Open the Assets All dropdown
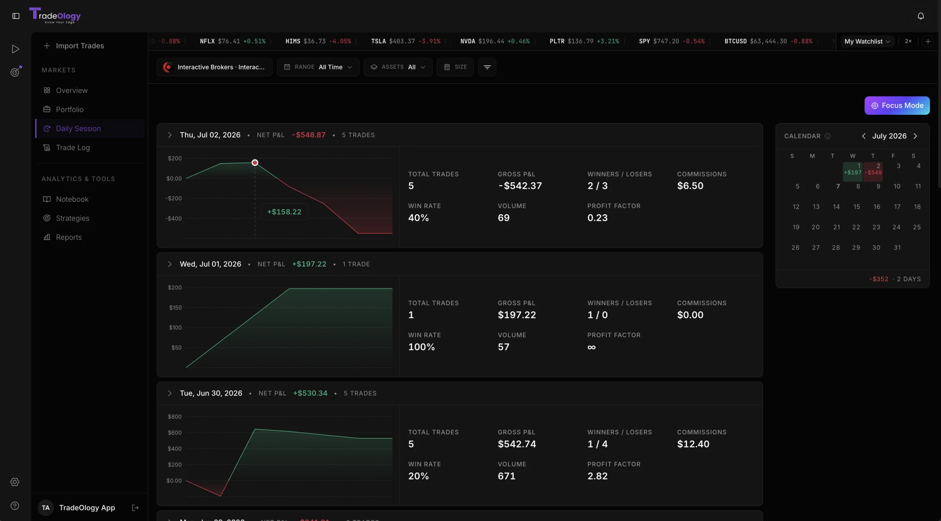 click(398, 67)
